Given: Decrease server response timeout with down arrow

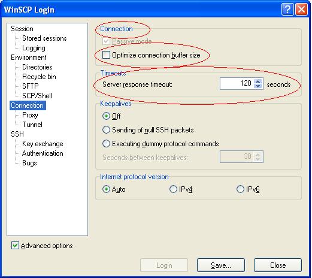Looking at the screenshot, I should pos(258,86).
